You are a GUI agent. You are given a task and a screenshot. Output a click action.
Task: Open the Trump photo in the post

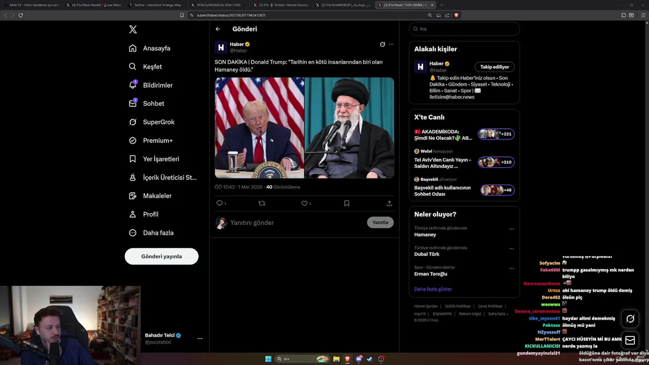pyautogui.click(x=260, y=128)
